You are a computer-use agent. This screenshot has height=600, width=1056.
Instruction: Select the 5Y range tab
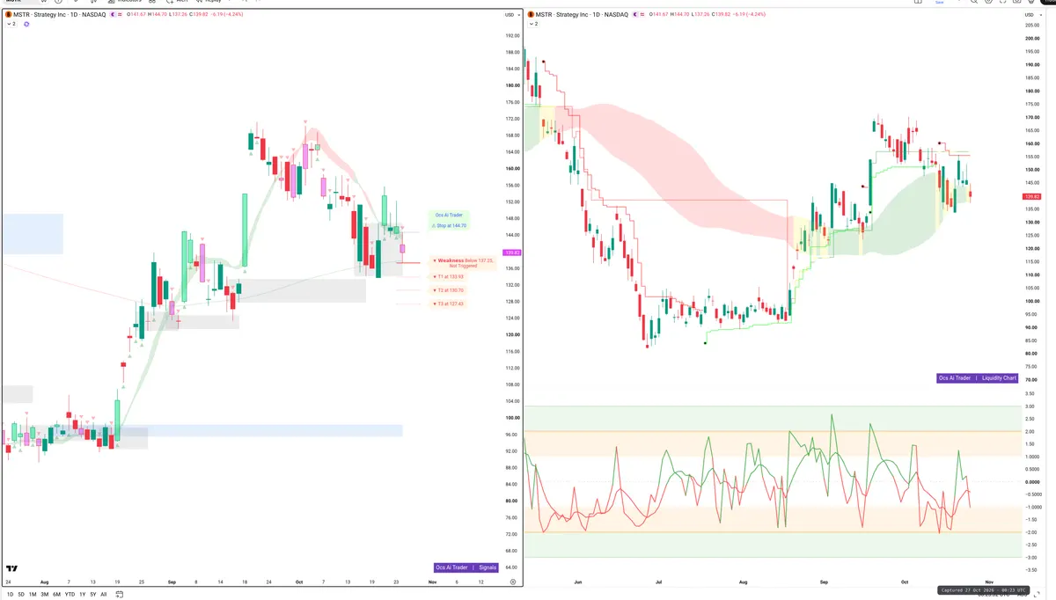(x=93, y=595)
